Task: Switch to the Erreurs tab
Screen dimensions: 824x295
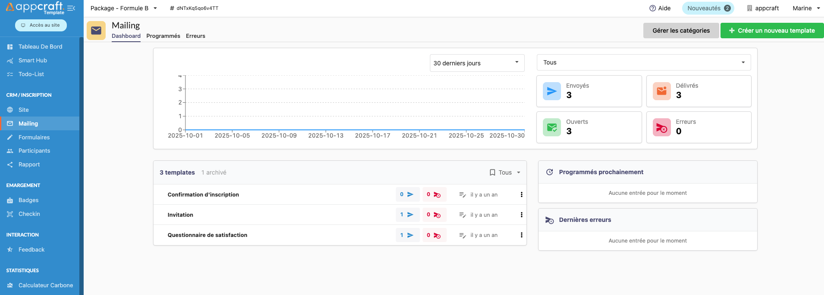Action: tap(195, 36)
